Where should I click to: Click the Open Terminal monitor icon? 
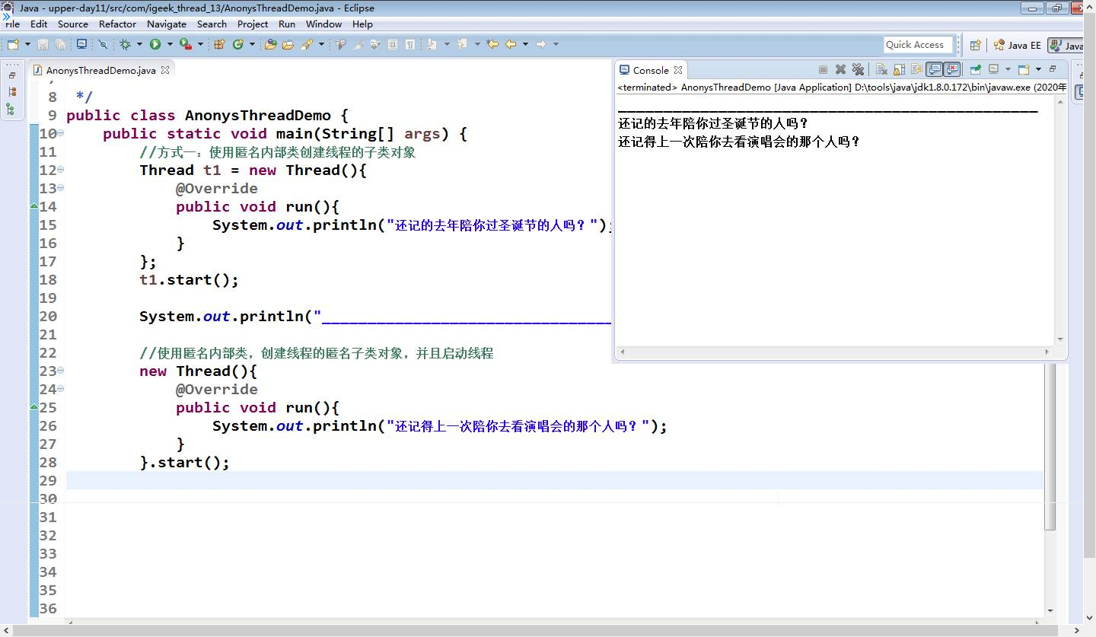(x=81, y=44)
